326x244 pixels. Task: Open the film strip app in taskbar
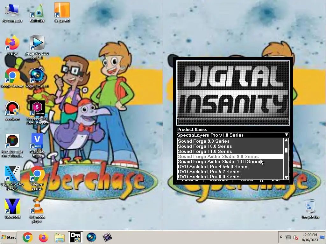tap(107, 237)
